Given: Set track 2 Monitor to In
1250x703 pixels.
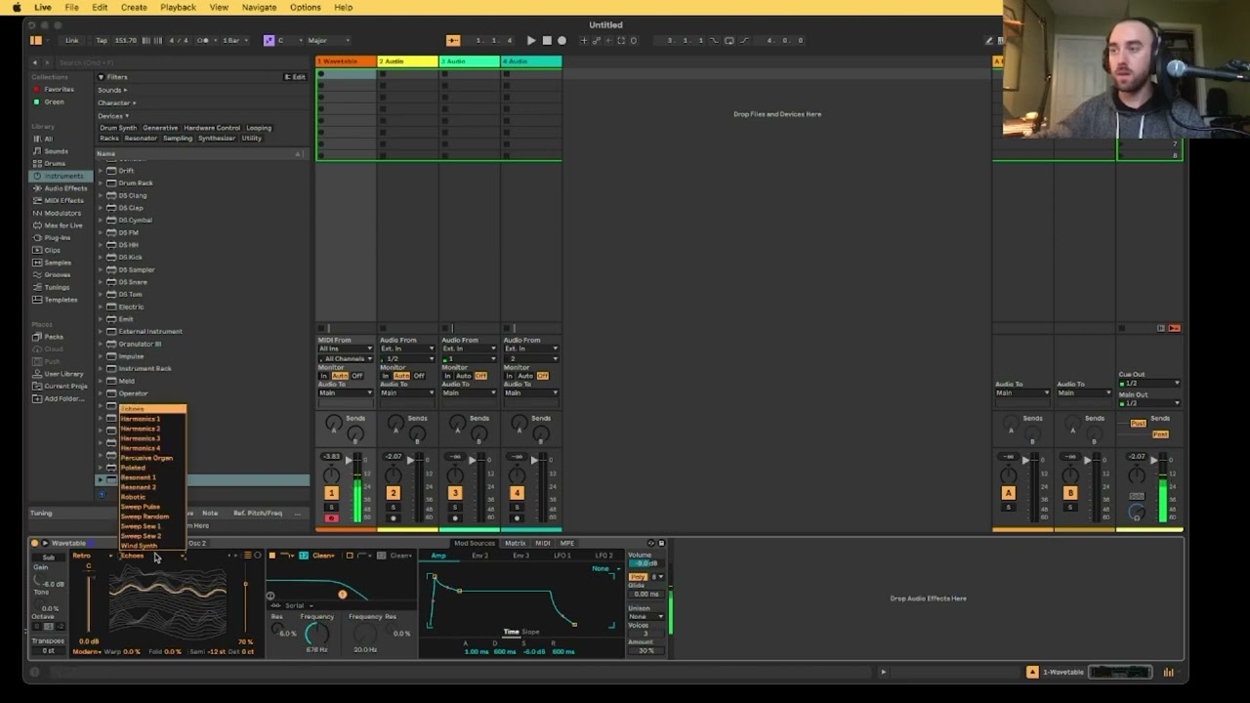Looking at the screenshot, I should [386, 376].
